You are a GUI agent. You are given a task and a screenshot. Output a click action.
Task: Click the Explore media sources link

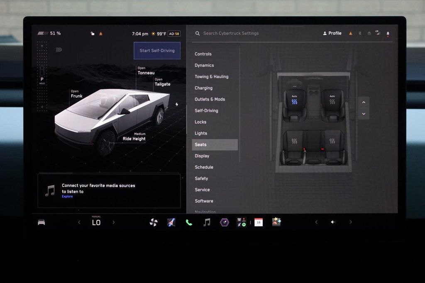click(x=67, y=197)
